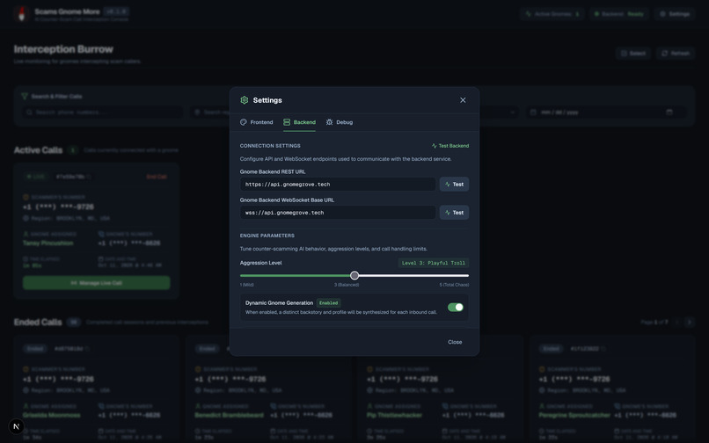709x443 pixels.
Task: Toggle Dynamic Gnome Generation switch off
Action: pyautogui.click(x=456, y=308)
